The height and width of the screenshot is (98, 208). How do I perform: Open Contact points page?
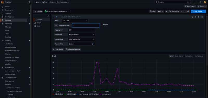(10, 47)
